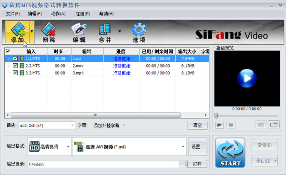This screenshot has height=175, width=286.
Task: Start conversion with the START button
Action: [230, 153]
